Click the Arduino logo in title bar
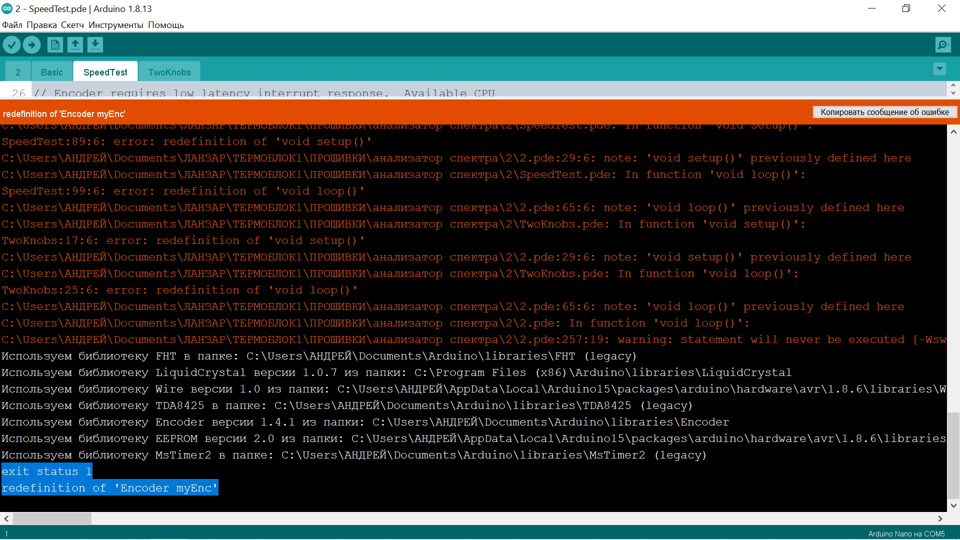 click(x=7, y=8)
